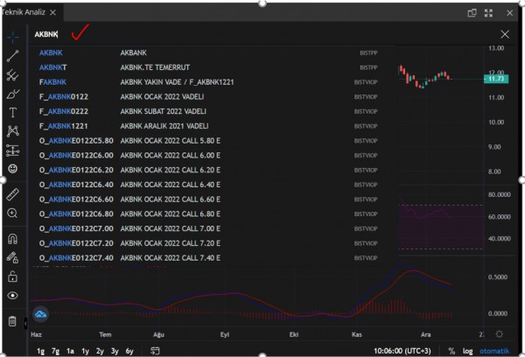525x357 pixels.
Task: Click the 11.73 current price label
Action: point(496,79)
